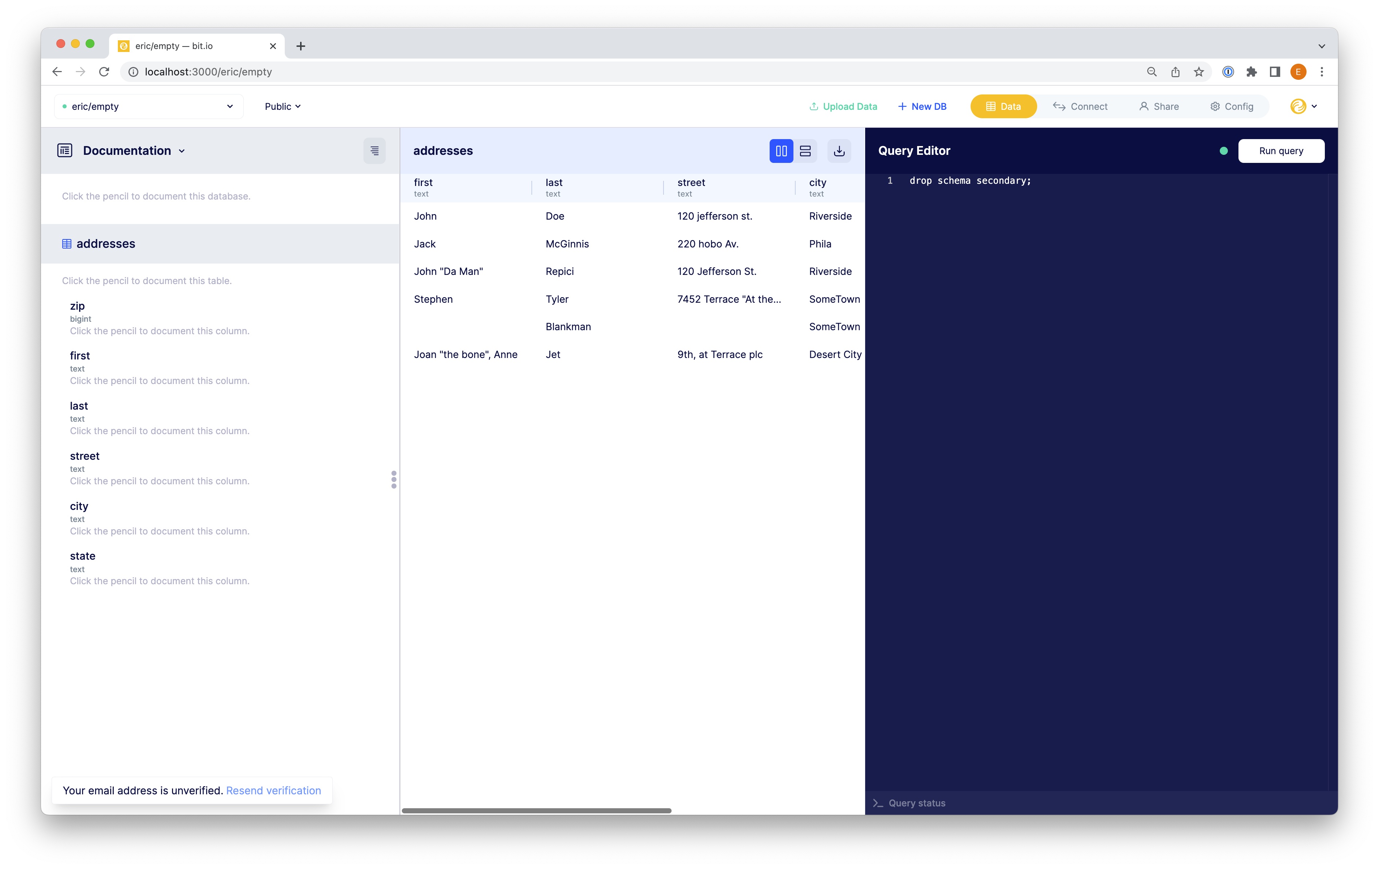Click the download table icon
1379x869 pixels.
839,151
